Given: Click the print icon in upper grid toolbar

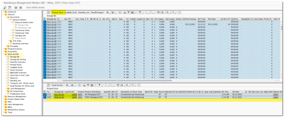Looking at the screenshot, I should click(x=158, y=12).
